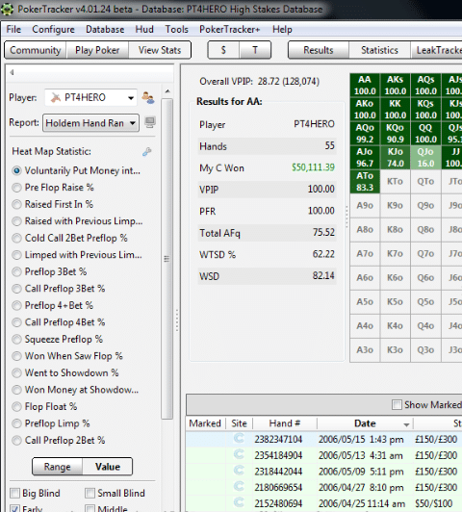Select AA cell in heat map

coord(365,85)
